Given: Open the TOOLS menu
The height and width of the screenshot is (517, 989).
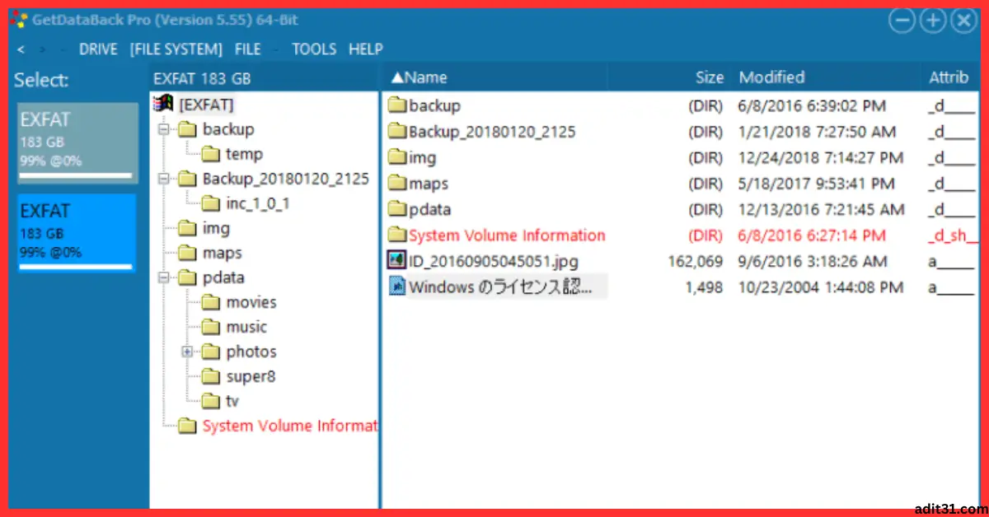Looking at the screenshot, I should pyautogui.click(x=314, y=49).
